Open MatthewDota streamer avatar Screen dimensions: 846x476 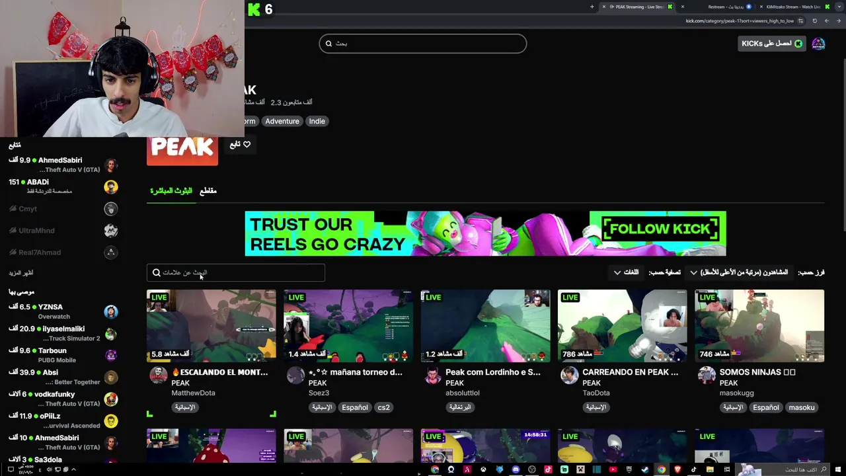pos(159,376)
